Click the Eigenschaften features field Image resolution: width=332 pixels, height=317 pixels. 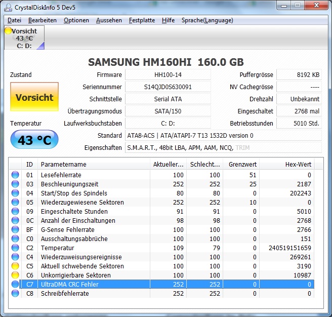click(223, 147)
